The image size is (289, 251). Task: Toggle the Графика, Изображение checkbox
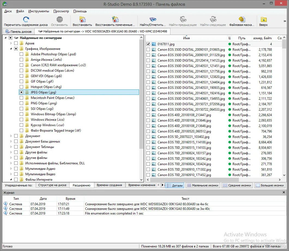click(x=16, y=49)
